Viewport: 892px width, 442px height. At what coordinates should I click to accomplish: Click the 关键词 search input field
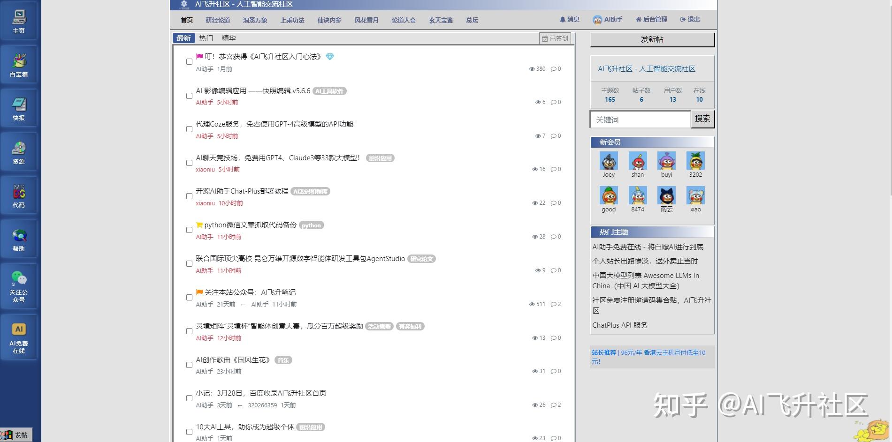pyautogui.click(x=640, y=120)
